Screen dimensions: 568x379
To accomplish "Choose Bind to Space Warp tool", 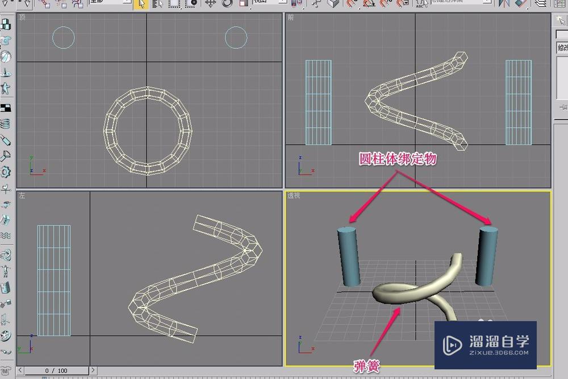I will point(77,3).
